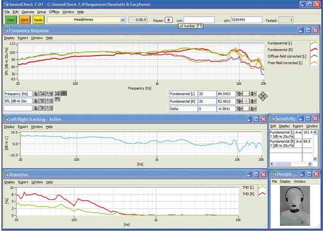
Task: Open the Setup menu
Action: 42,12
